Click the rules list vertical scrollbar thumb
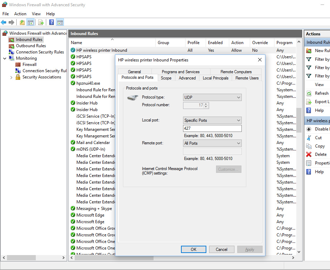Viewport: 330px width, 270px height. tap(299, 120)
